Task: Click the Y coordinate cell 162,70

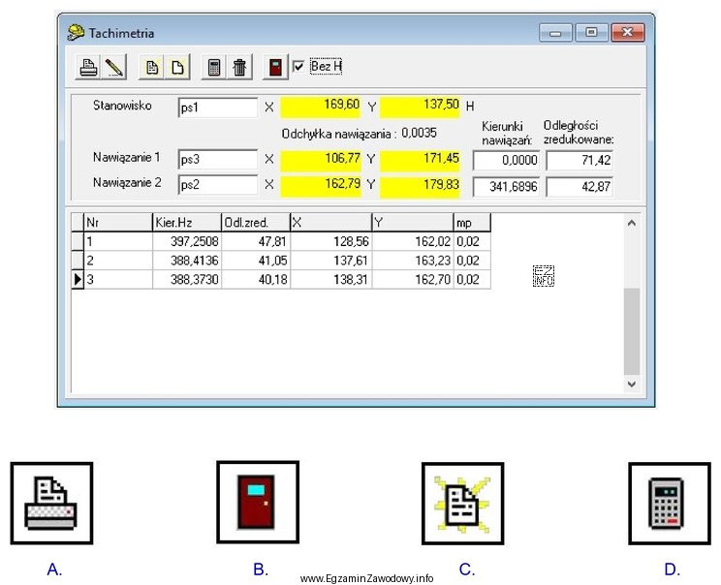Action: point(413,279)
